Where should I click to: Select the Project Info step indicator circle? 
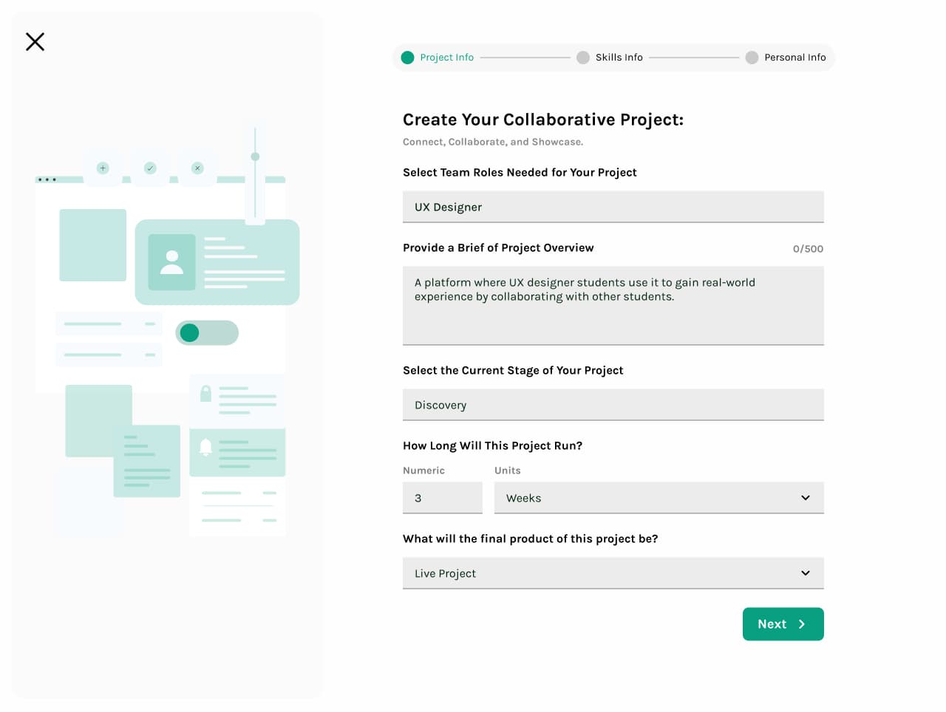407,58
